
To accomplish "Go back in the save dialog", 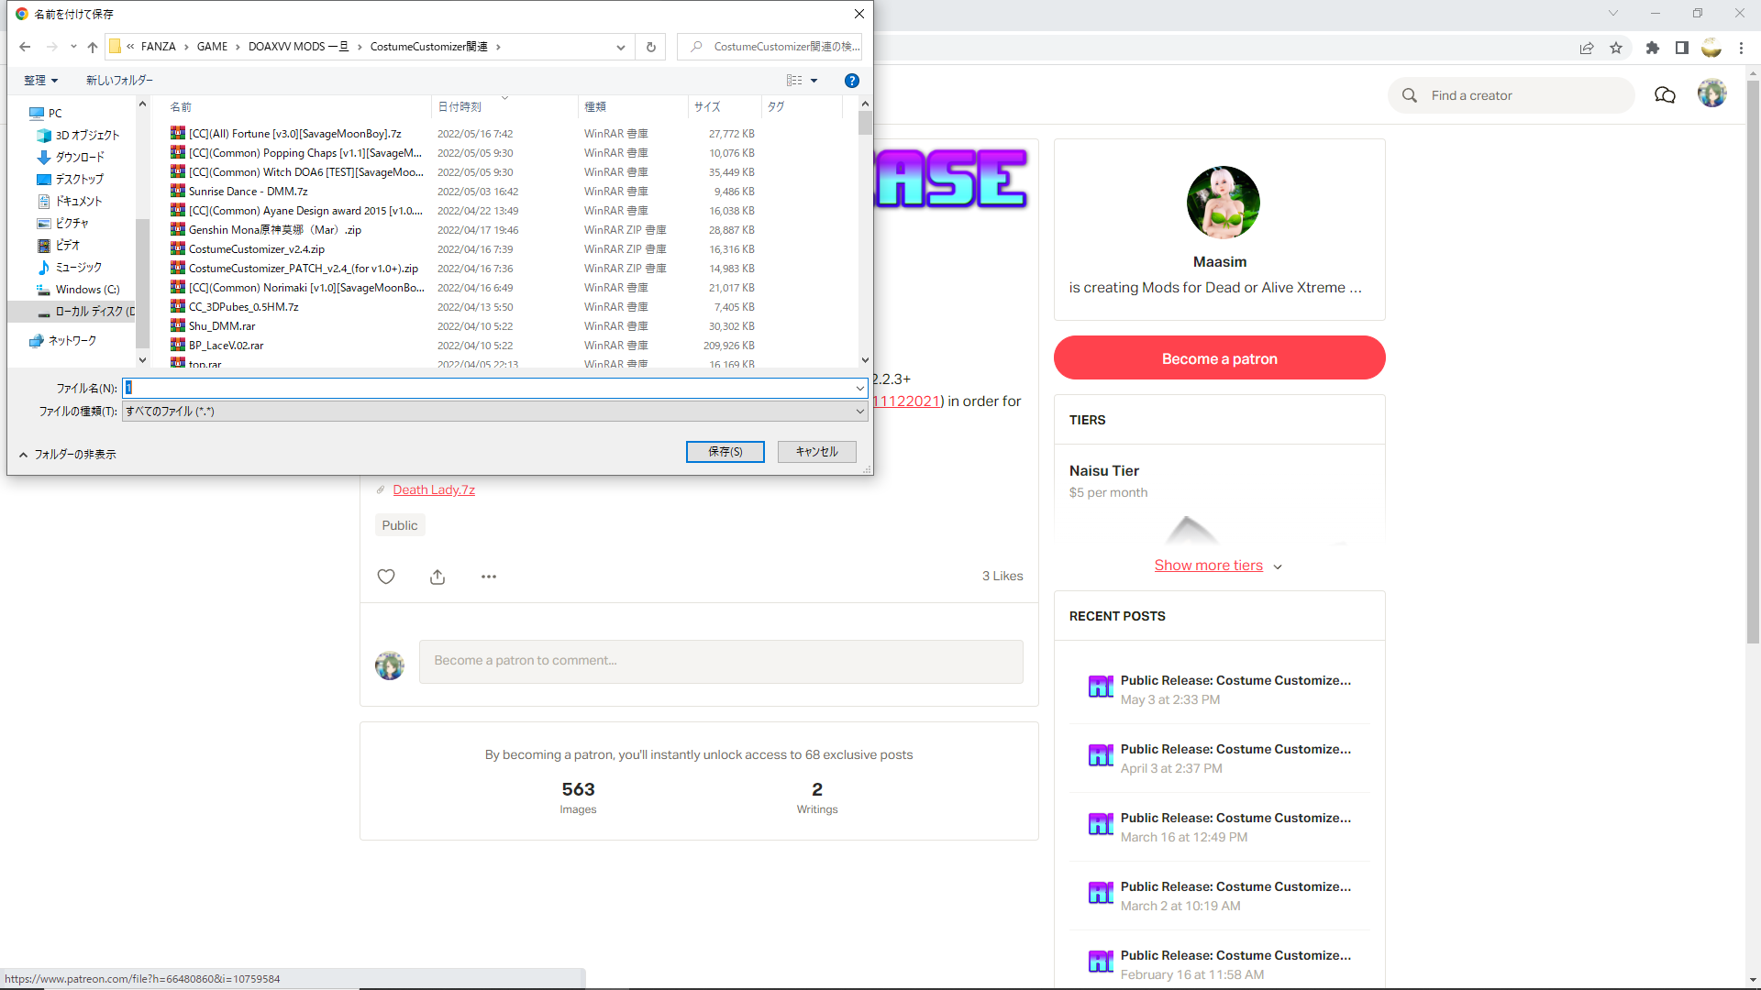I will 25,47.
